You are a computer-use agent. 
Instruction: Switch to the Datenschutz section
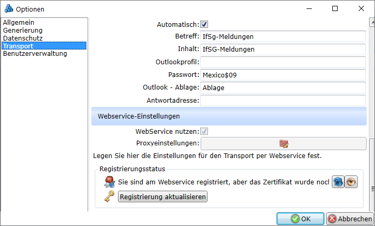[22, 38]
